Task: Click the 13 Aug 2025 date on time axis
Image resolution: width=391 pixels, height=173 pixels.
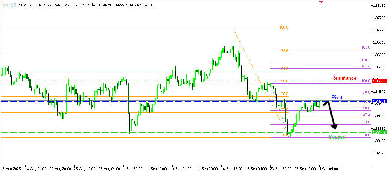Action: click(x=10, y=168)
